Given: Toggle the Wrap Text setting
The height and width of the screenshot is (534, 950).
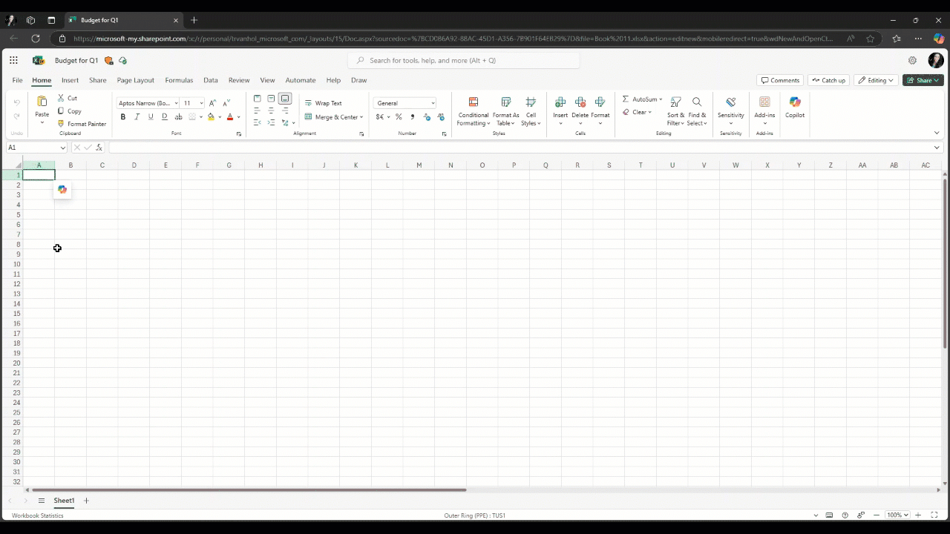Looking at the screenshot, I should coord(324,103).
